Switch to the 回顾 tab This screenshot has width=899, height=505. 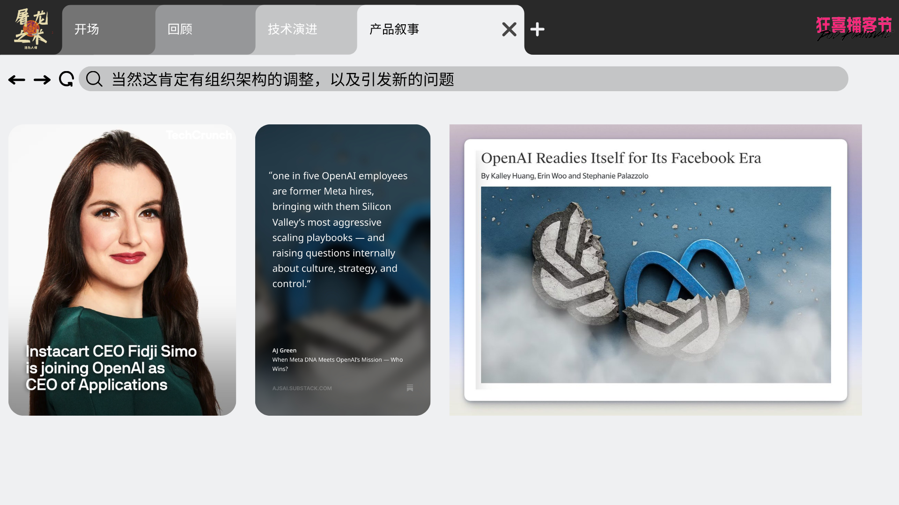point(180,29)
